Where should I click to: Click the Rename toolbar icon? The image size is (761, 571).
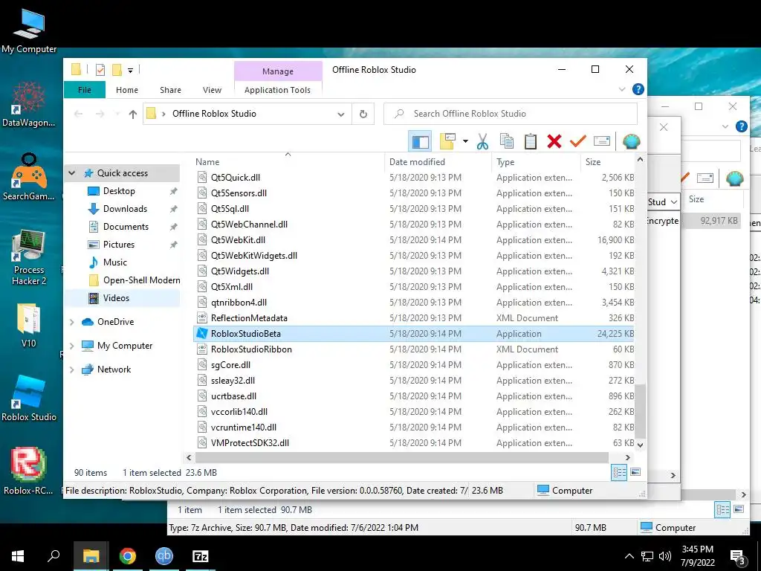pos(602,141)
